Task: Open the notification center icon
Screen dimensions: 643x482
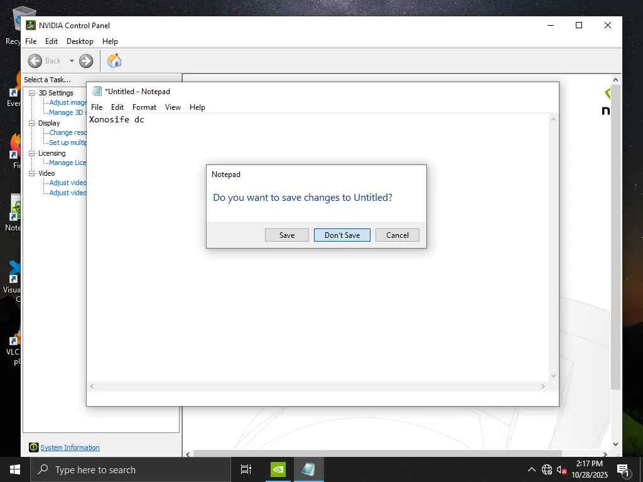Action: [x=622, y=469]
